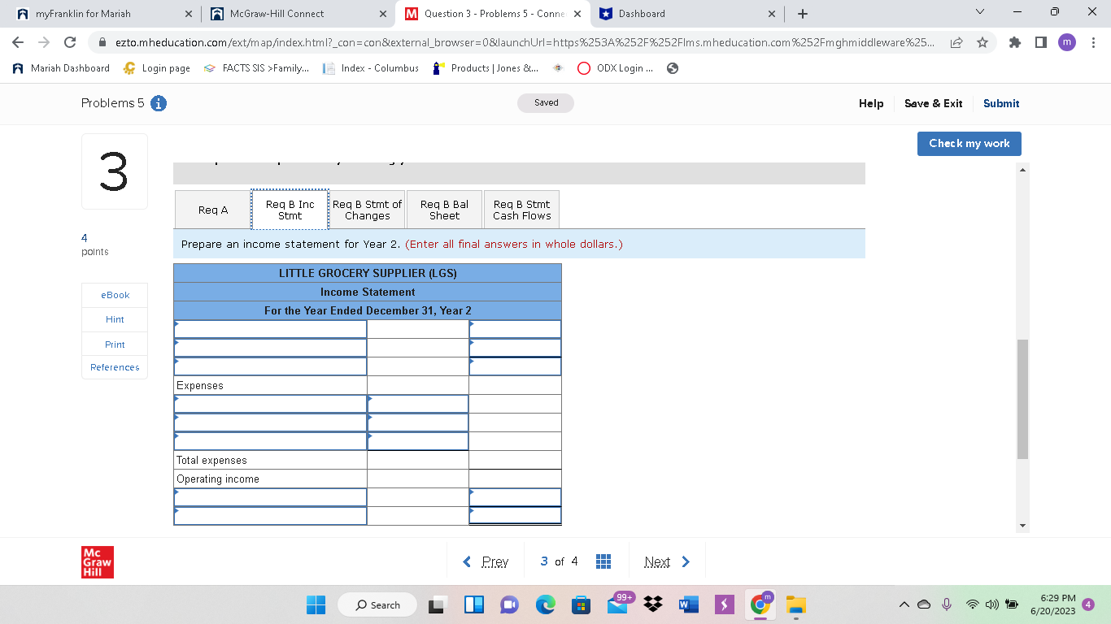Image resolution: width=1111 pixels, height=624 pixels.
Task: Open the References resource
Action: click(115, 367)
